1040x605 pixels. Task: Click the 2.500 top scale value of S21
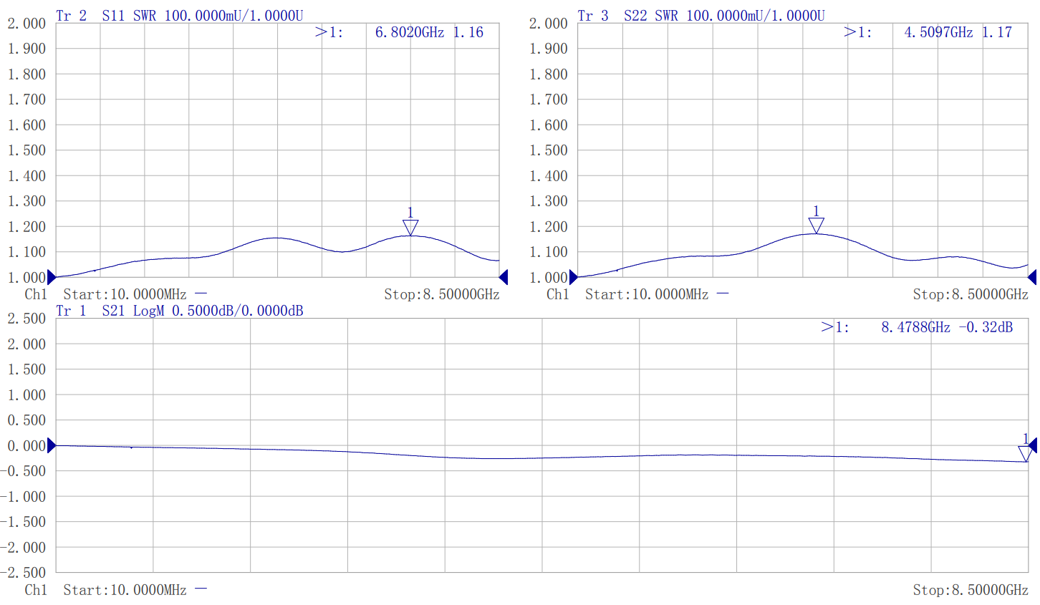coord(27,319)
